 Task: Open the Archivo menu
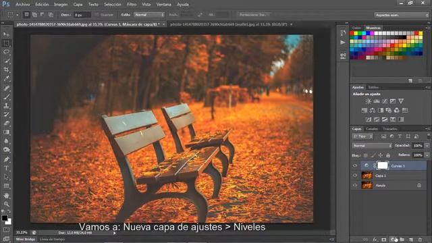click(x=22, y=5)
